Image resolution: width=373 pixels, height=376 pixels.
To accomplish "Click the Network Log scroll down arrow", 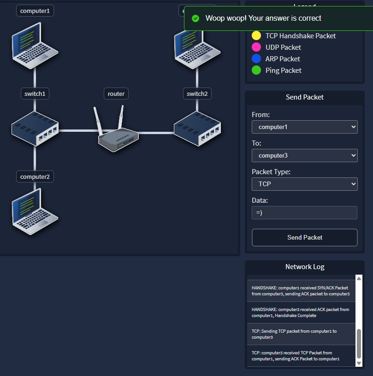I will click(359, 364).
